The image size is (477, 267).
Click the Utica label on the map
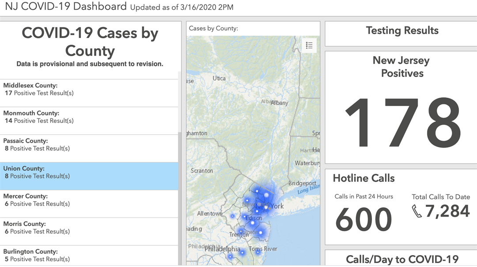coord(219,78)
